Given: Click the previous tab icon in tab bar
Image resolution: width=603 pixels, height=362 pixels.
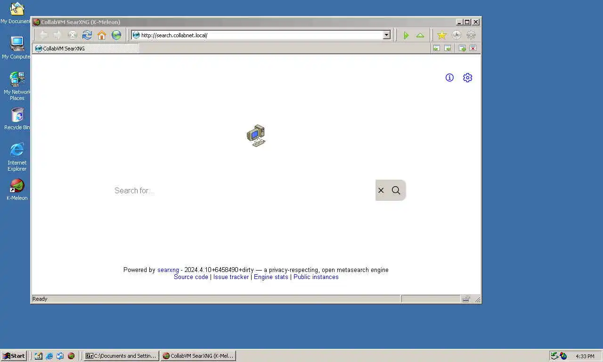Looking at the screenshot, I should point(436,48).
